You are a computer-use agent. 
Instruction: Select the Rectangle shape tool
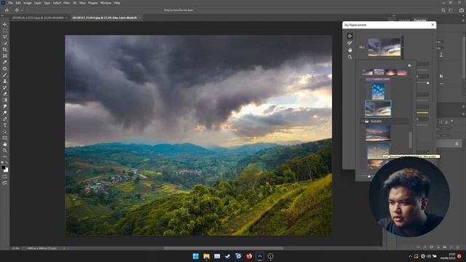click(x=5, y=138)
